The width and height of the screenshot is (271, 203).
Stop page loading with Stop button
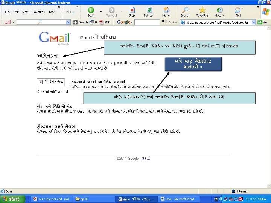(x=132, y=12)
